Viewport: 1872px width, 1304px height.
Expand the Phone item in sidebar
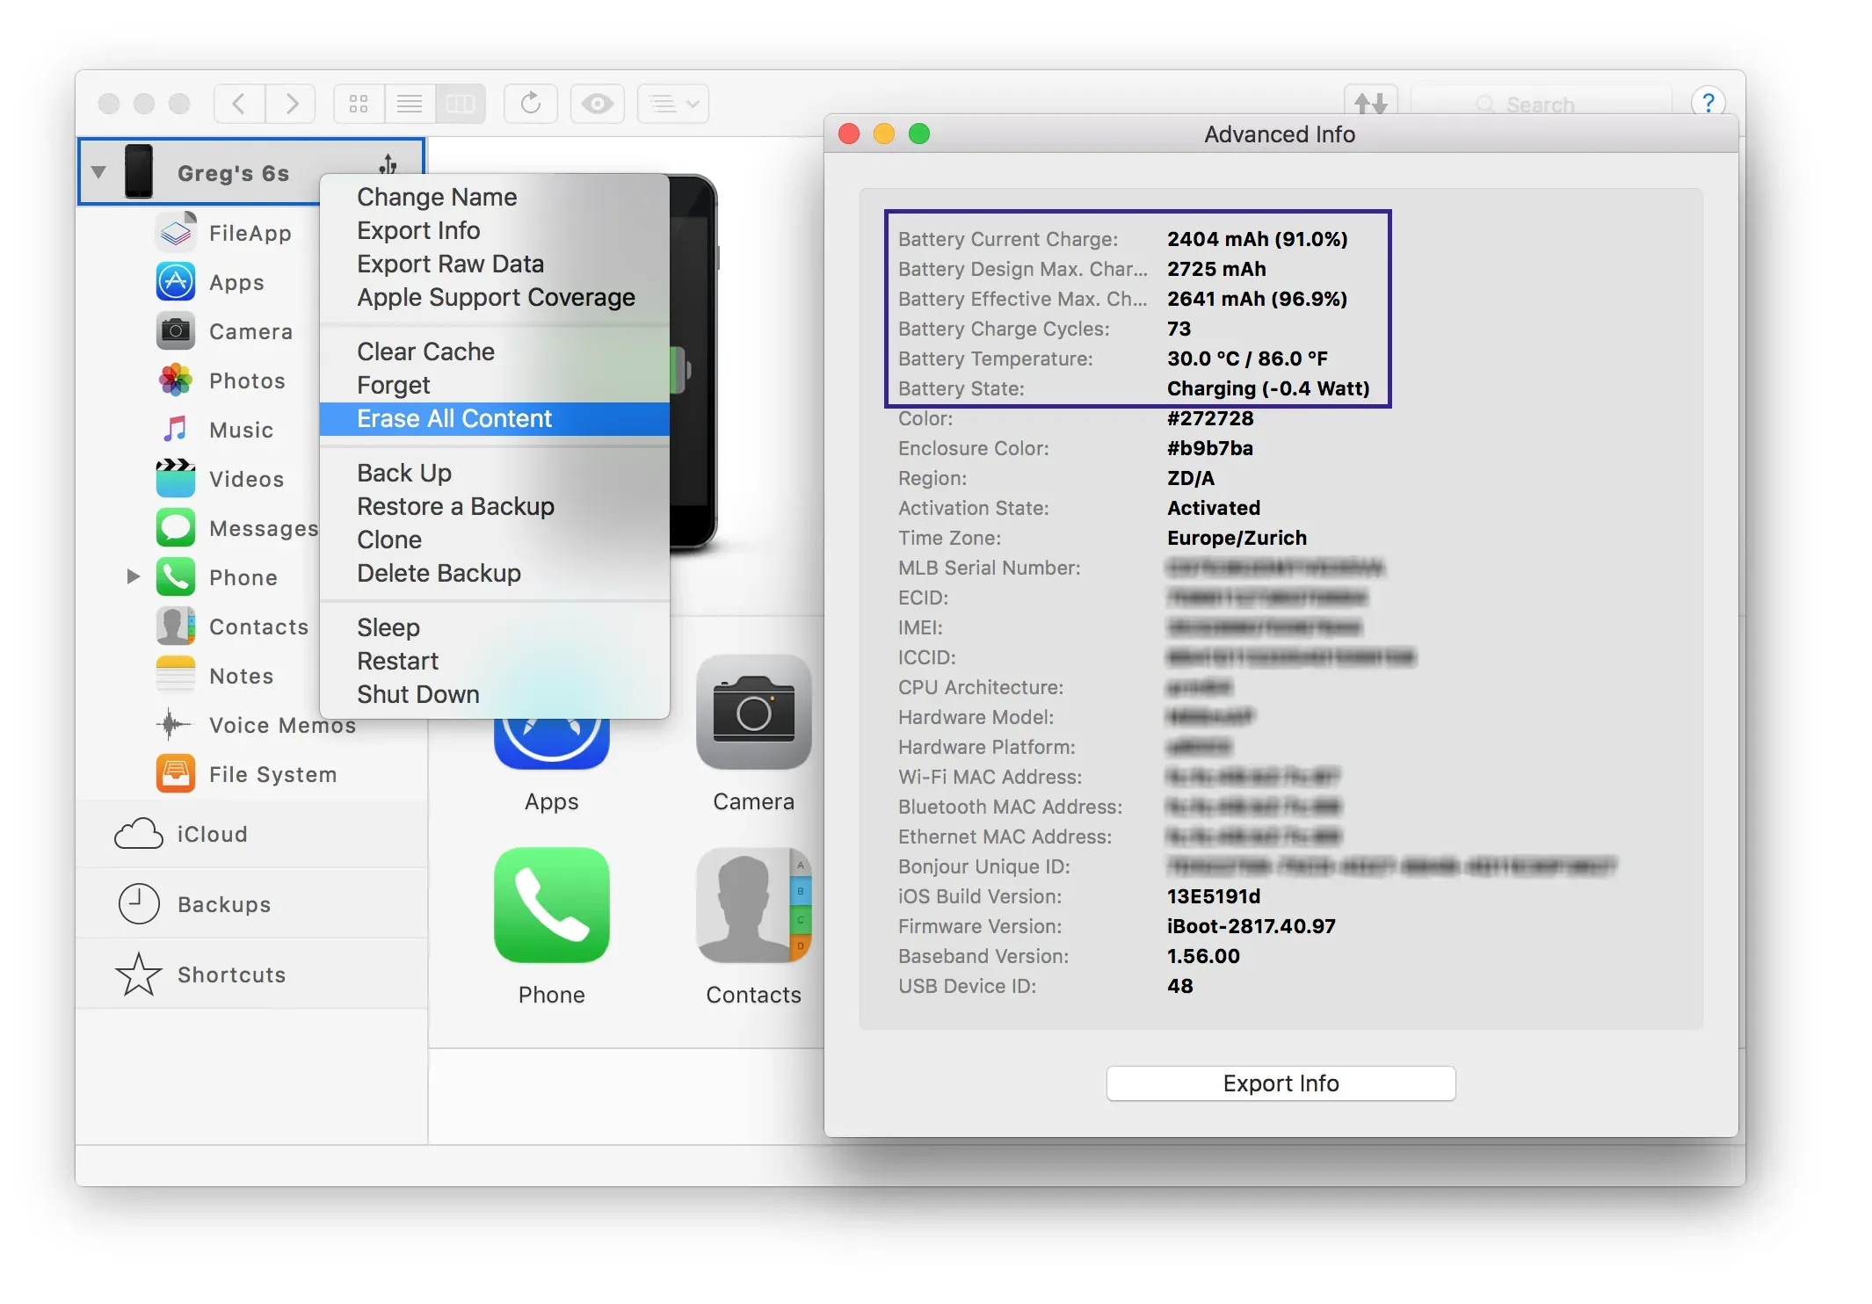click(x=133, y=577)
